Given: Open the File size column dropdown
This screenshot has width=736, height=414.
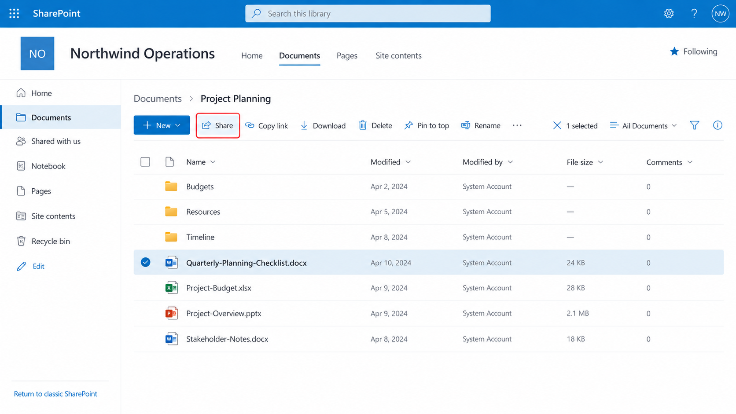Looking at the screenshot, I should click(600, 162).
